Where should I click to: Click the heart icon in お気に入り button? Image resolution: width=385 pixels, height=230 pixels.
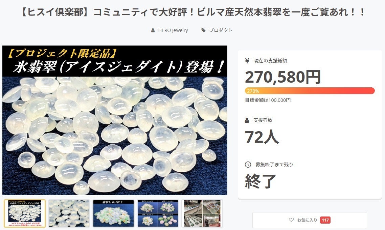(x=291, y=220)
